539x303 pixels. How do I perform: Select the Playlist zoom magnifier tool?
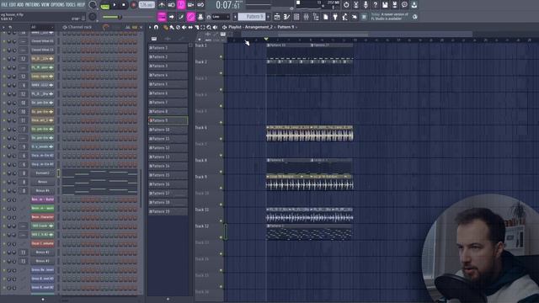coord(209,27)
